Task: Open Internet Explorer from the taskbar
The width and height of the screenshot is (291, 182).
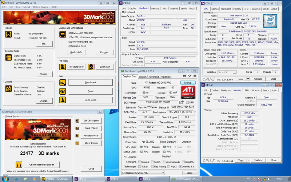Action: 16,179
